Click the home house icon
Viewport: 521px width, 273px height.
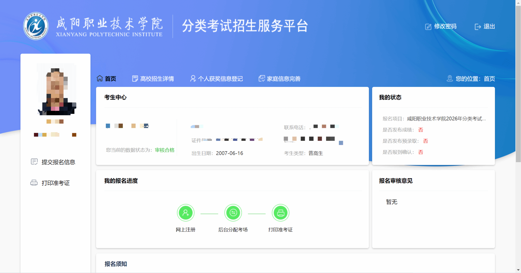(x=100, y=79)
